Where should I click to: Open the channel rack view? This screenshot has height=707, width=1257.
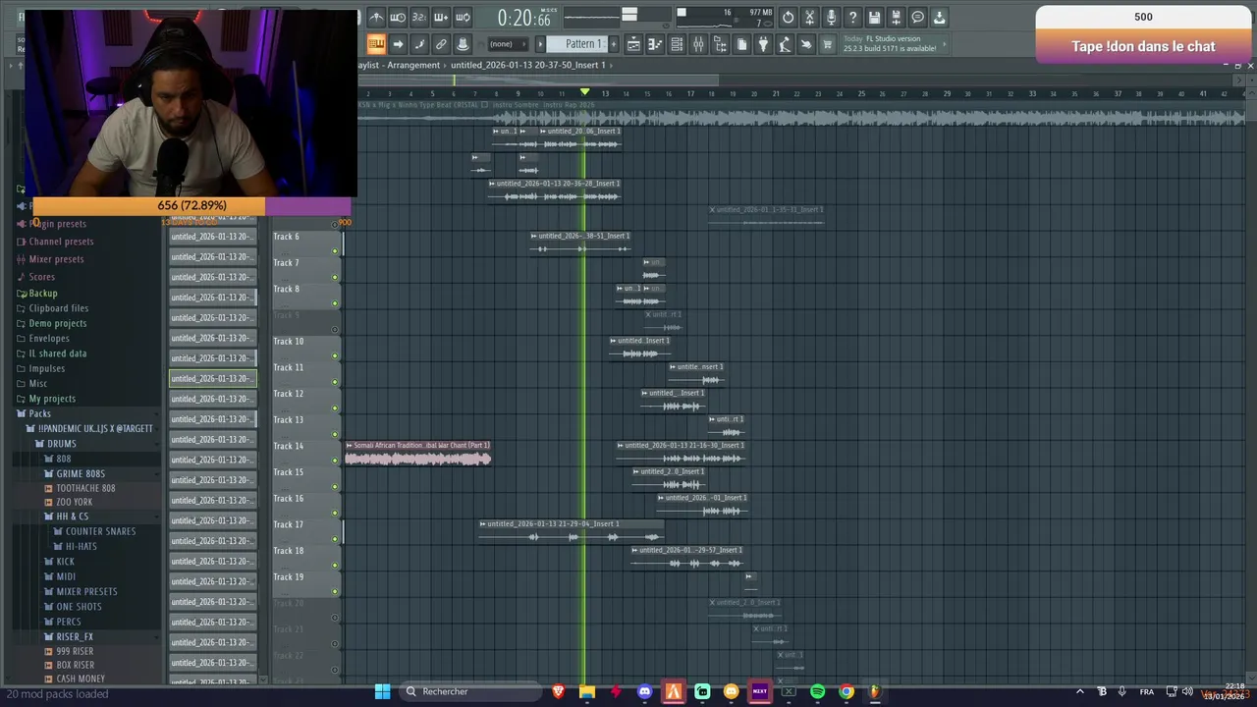[x=677, y=44]
